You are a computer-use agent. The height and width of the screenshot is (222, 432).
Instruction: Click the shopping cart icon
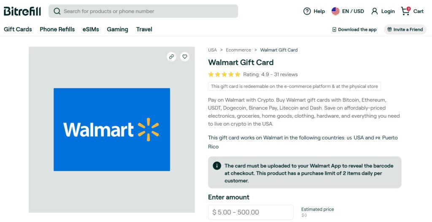[405, 11]
